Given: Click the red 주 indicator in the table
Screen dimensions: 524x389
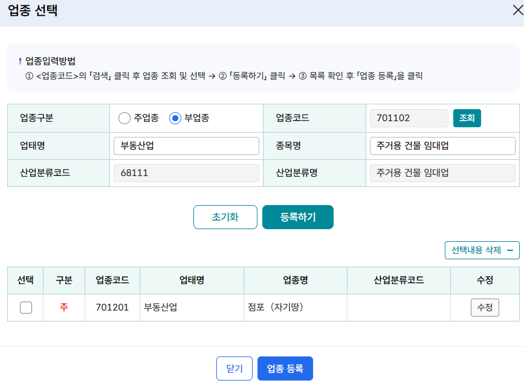Looking at the screenshot, I should coord(63,307).
